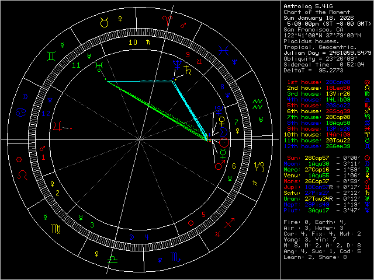
Task: Select the 'Obliquity = 23°26'09"' line
Action: tap(320, 58)
